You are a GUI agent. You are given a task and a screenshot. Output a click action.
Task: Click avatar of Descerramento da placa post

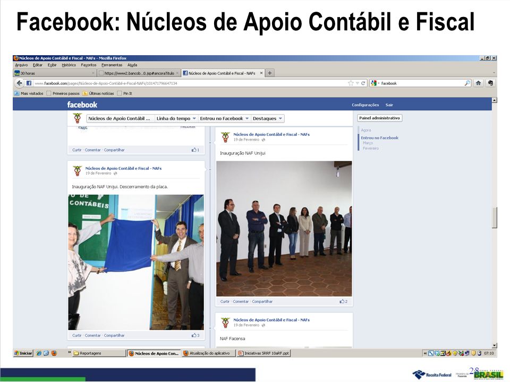click(x=78, y=171)
